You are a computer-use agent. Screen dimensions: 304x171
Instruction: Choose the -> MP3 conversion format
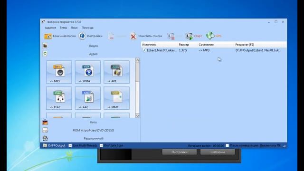point(59,72)
